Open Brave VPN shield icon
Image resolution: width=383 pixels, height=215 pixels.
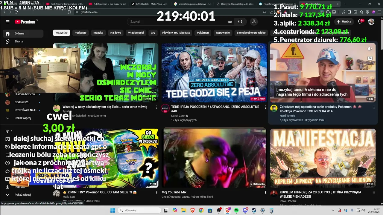coord(367,12)
